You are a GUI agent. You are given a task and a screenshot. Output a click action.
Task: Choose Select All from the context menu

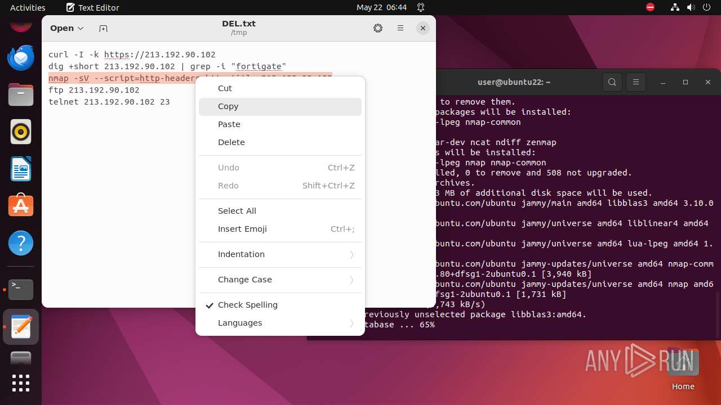tap(280, 211)
